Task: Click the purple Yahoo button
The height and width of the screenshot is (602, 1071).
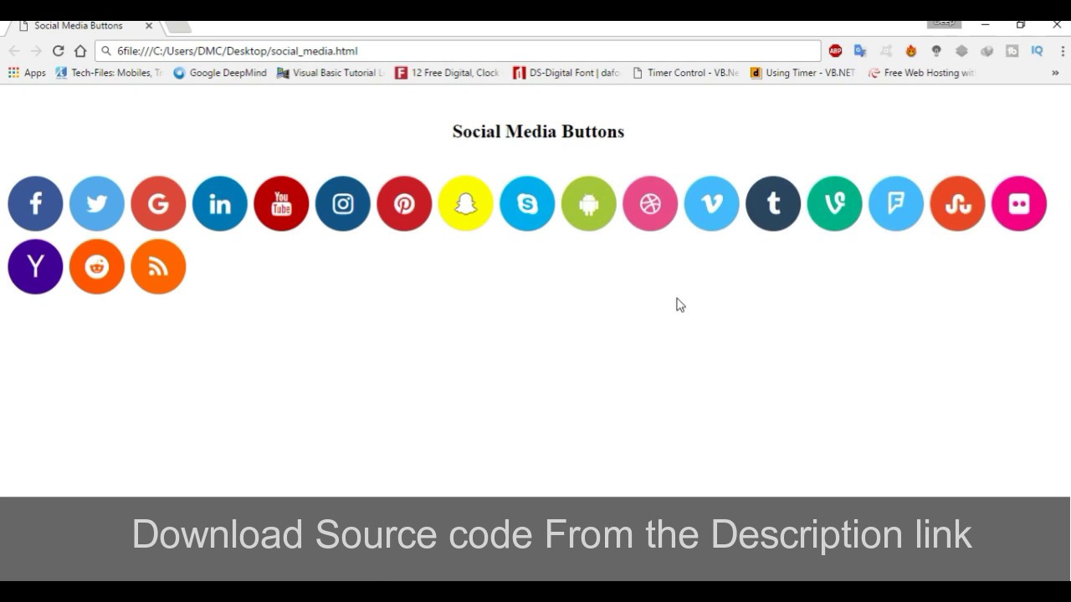Action: point(35,266)
